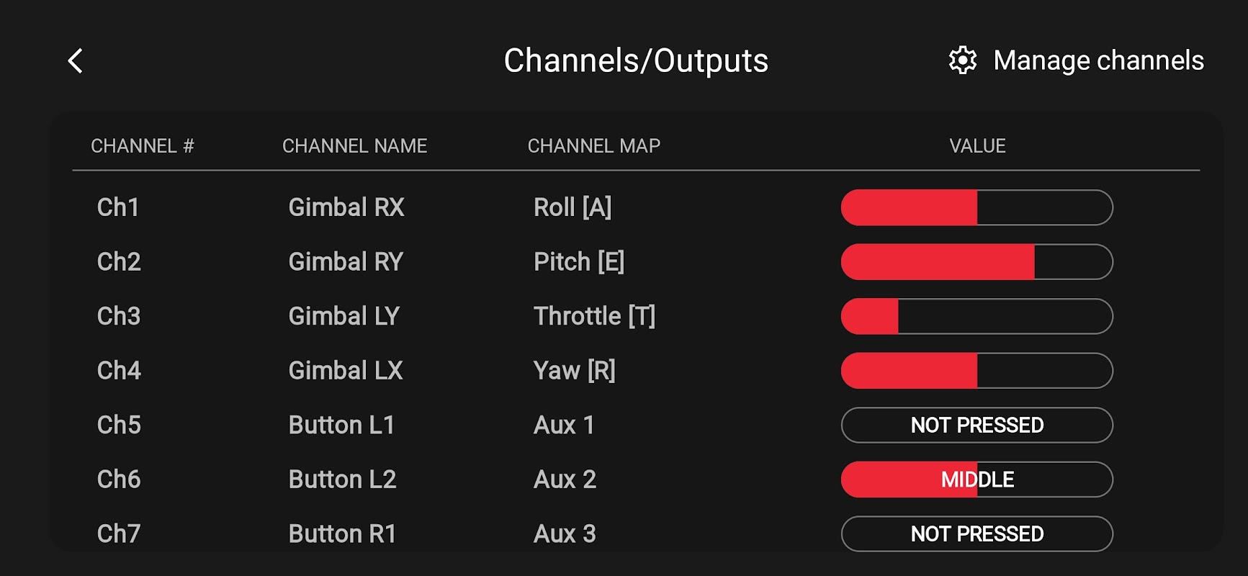
Task: Open the Manage channels link
Action: (x=1097, y=60)
